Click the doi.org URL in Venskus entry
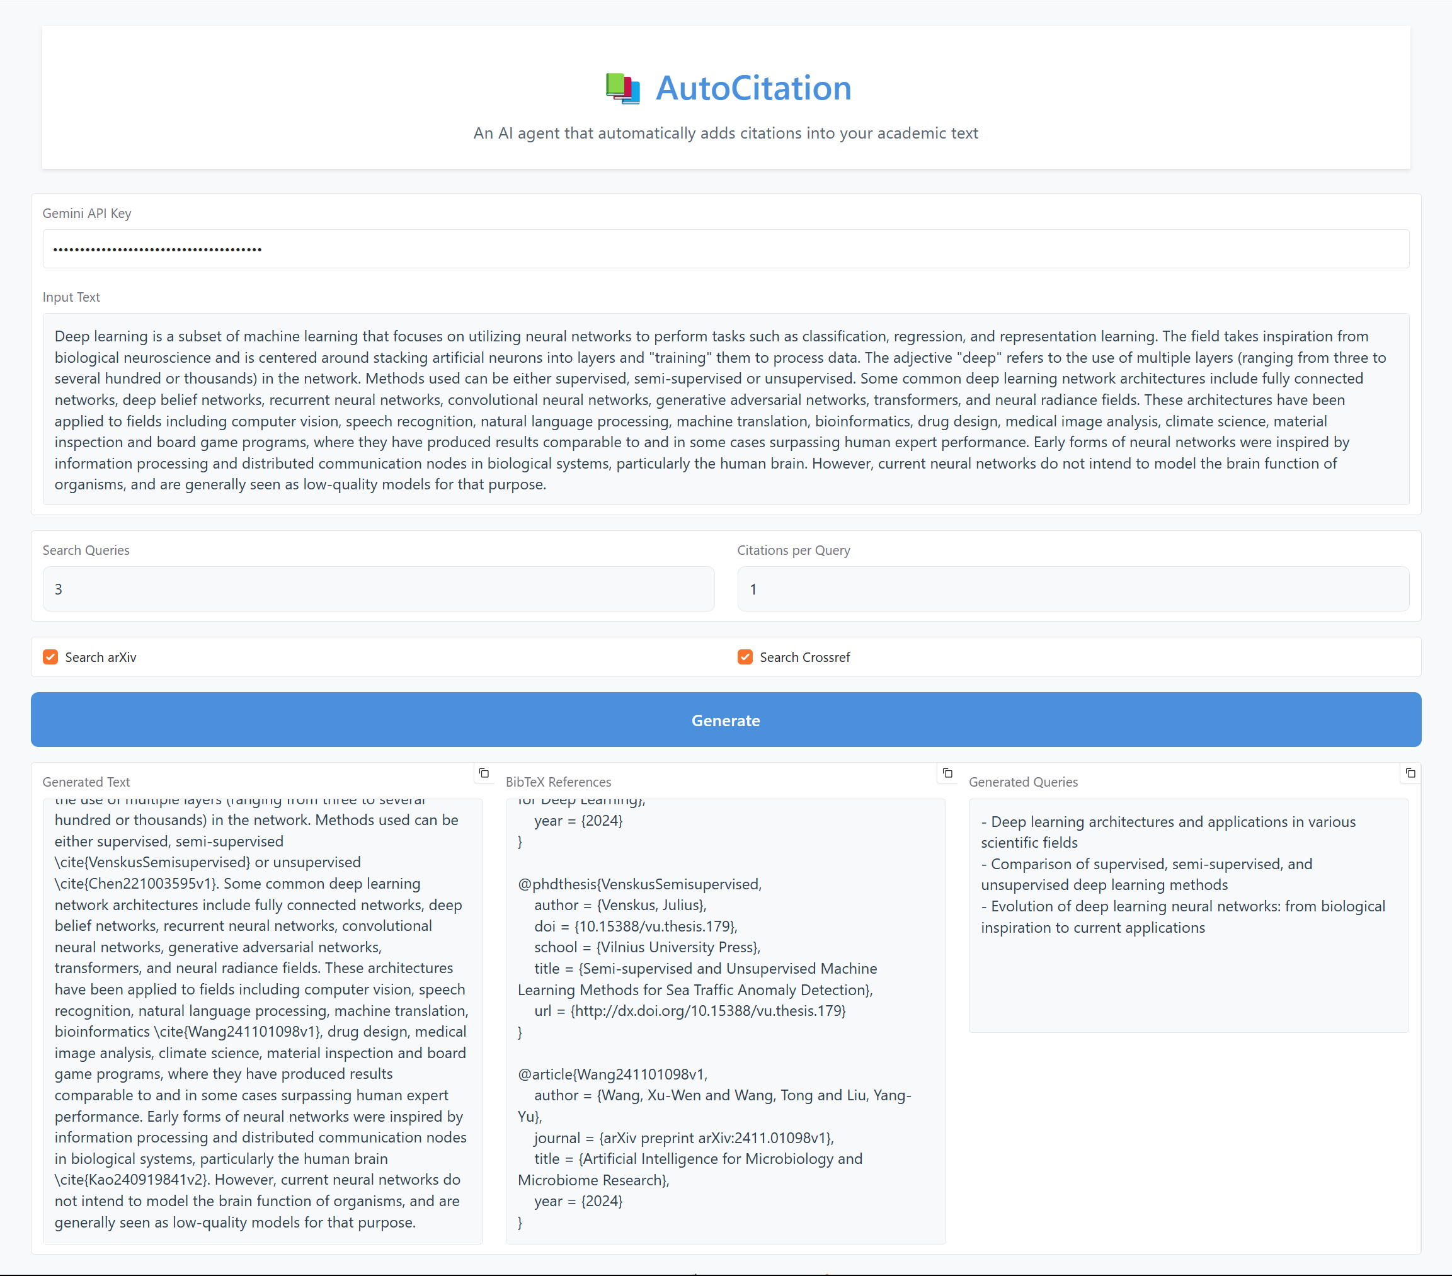1452x1276 pixels. [x=707, y=1010]
